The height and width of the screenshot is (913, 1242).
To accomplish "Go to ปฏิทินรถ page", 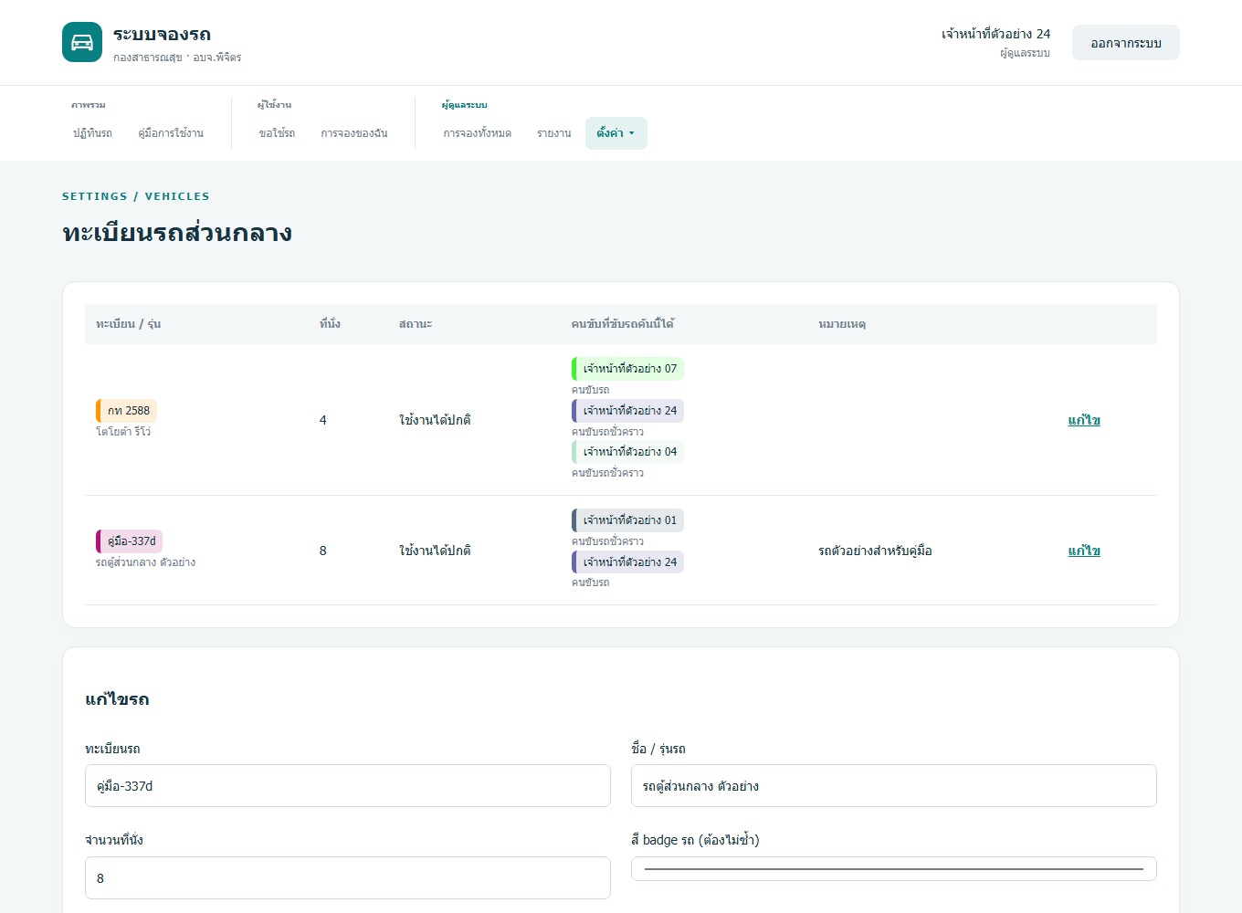I will [x=92, y=133].
